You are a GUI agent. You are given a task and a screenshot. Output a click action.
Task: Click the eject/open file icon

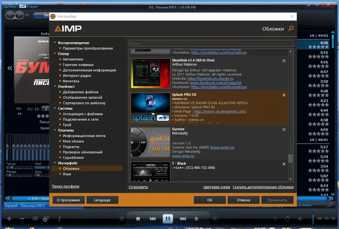196,219
